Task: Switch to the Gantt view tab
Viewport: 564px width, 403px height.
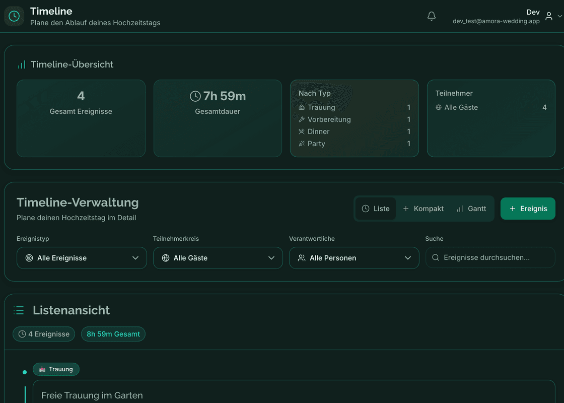Action: click(x=471, y=209)
